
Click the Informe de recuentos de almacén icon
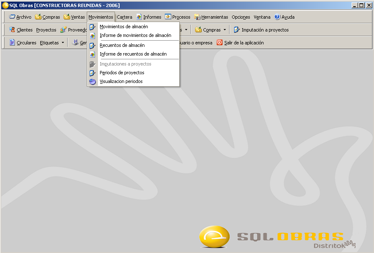coord(93,54)
